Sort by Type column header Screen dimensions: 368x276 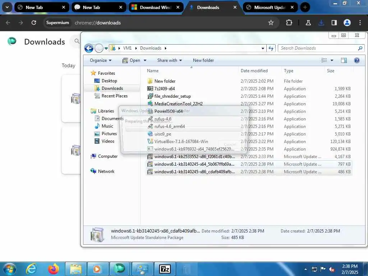[289, 71]
